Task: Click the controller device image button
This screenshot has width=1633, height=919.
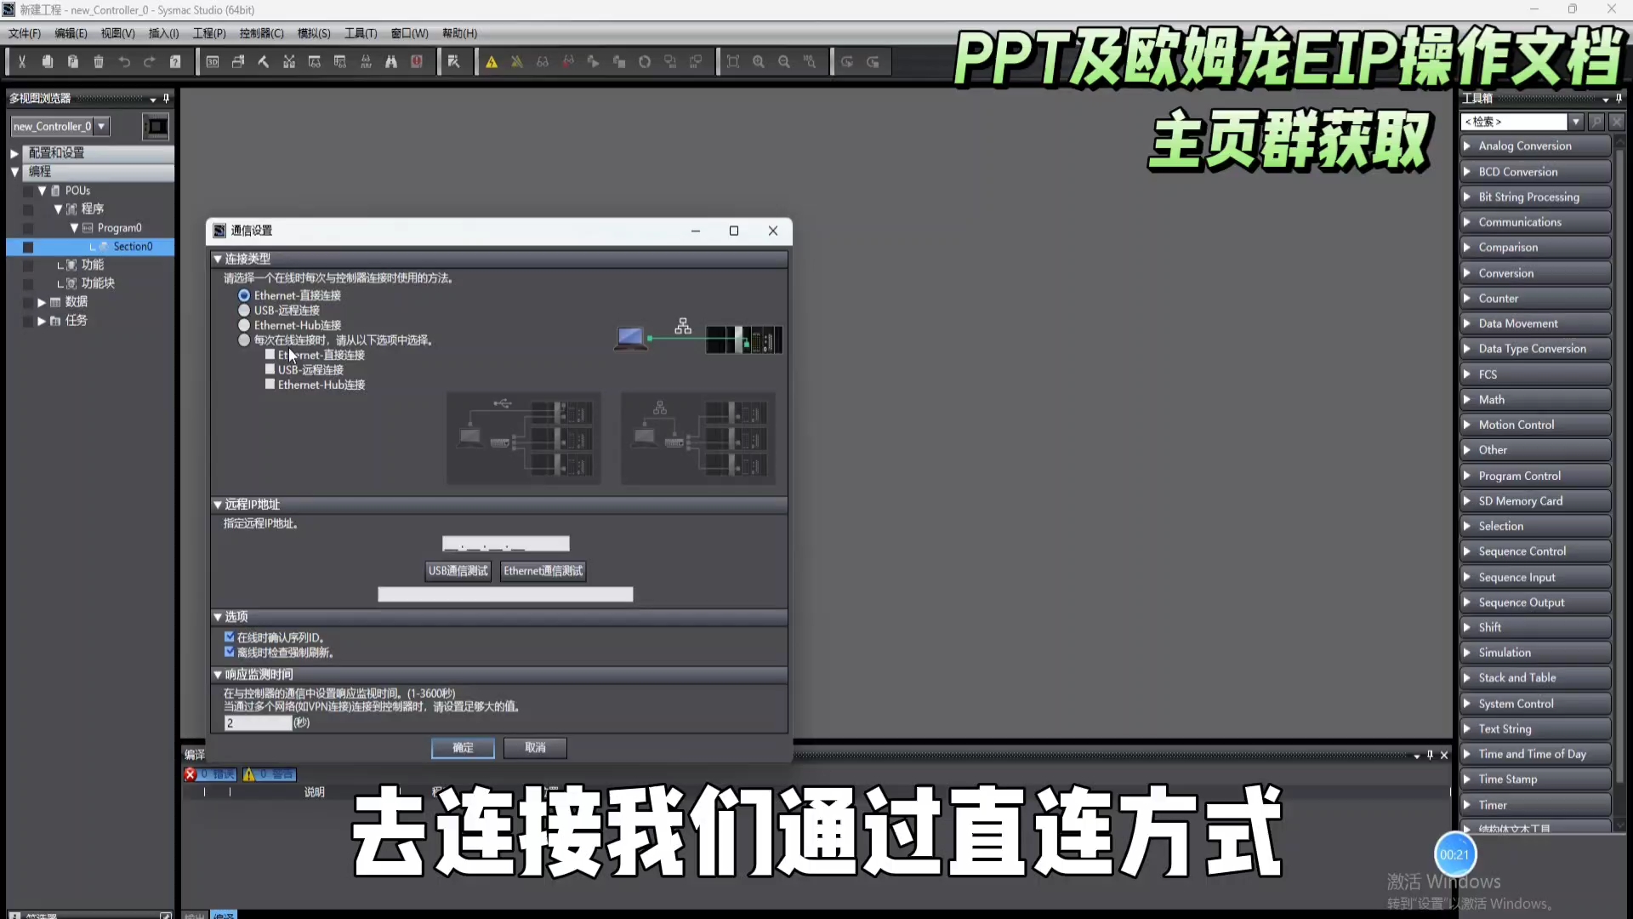Action: 156,127
